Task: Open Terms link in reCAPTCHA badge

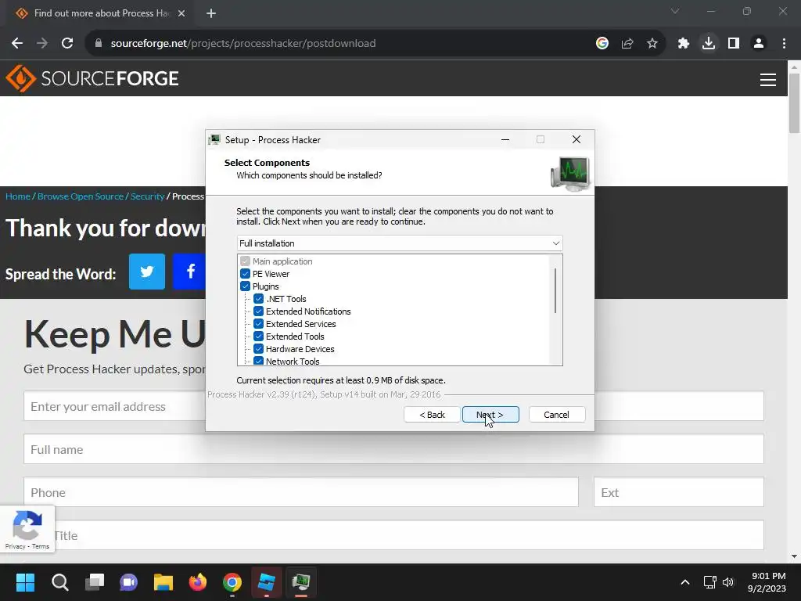Action: (x=41, y=546)
